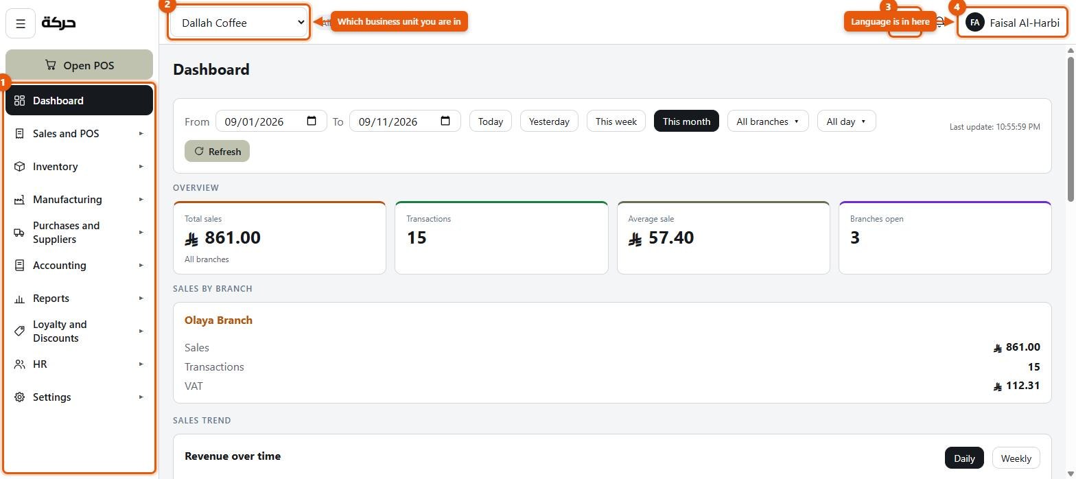Click the Transactions card showing 15

[502, 238]
